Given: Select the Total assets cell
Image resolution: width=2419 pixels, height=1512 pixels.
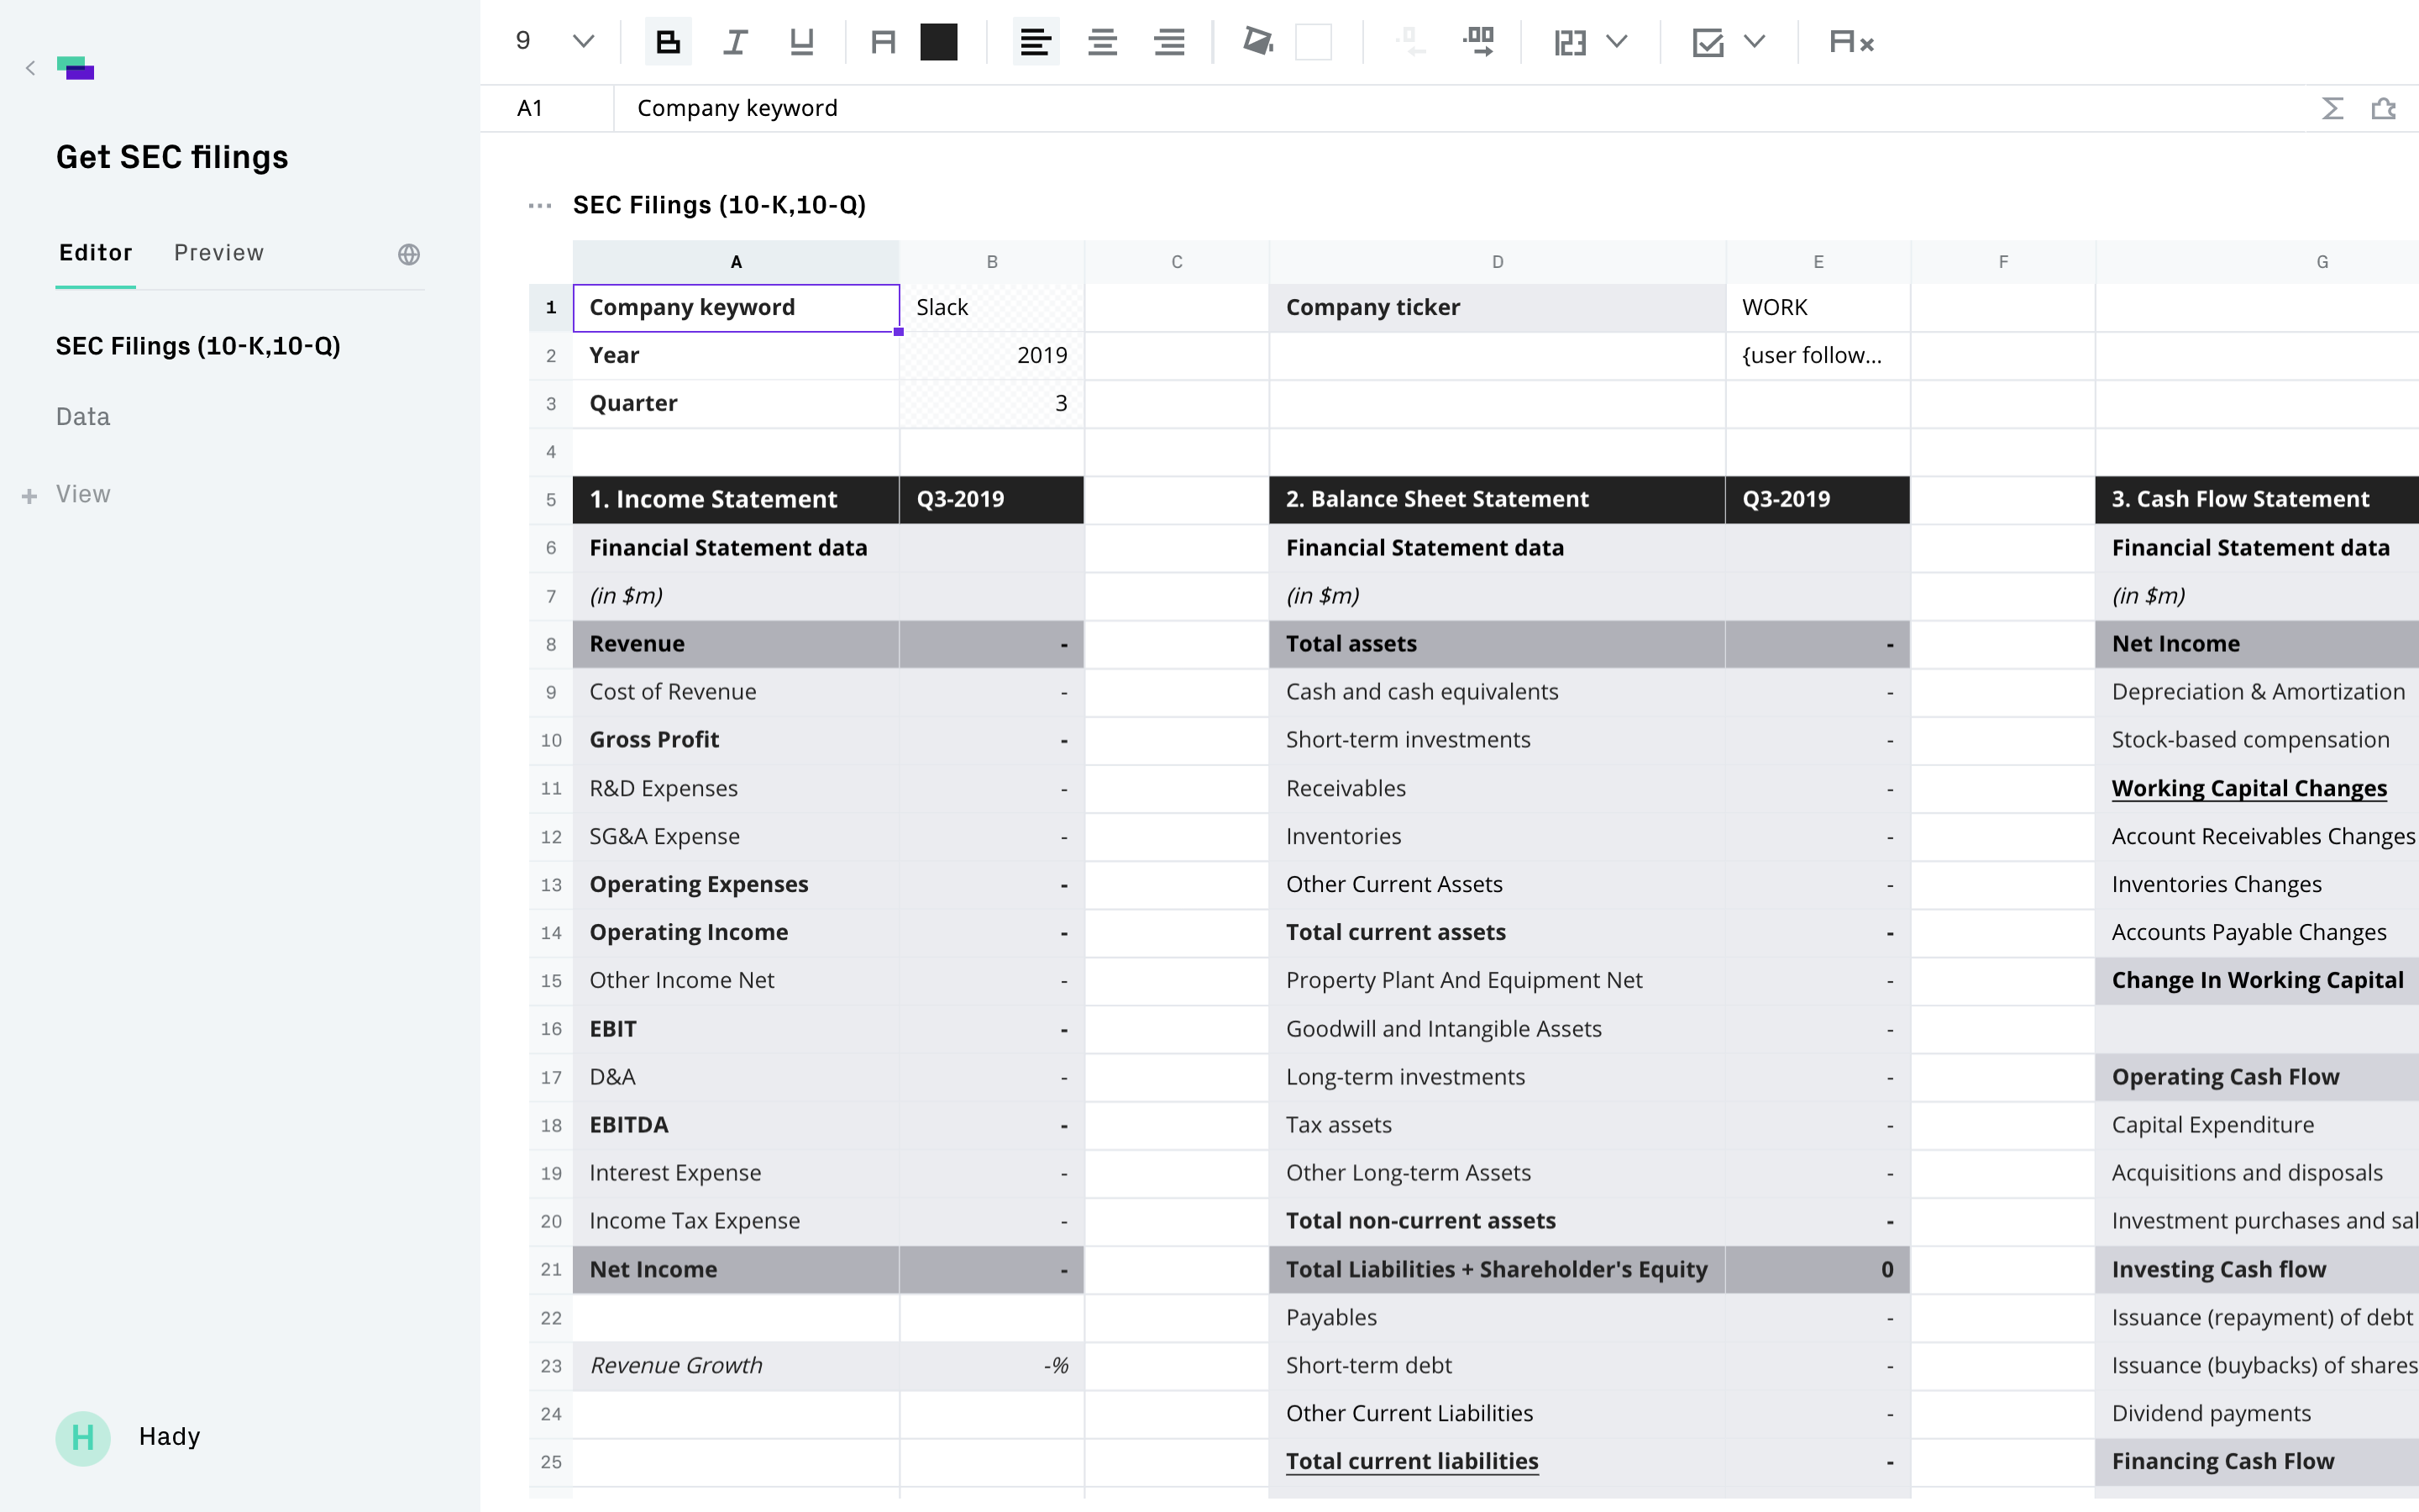Looking at the screenshot, I should pyautogui.click(x=1498, y=644).
